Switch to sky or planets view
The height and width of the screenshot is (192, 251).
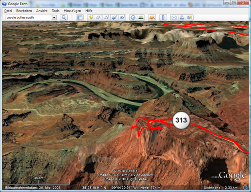[152, 18]
